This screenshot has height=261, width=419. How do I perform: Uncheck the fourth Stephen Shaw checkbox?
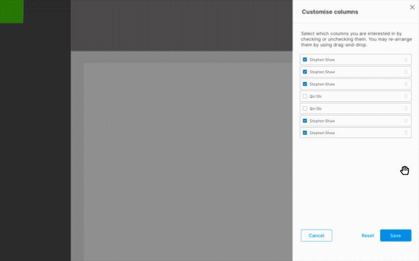[x=305, y=121]
